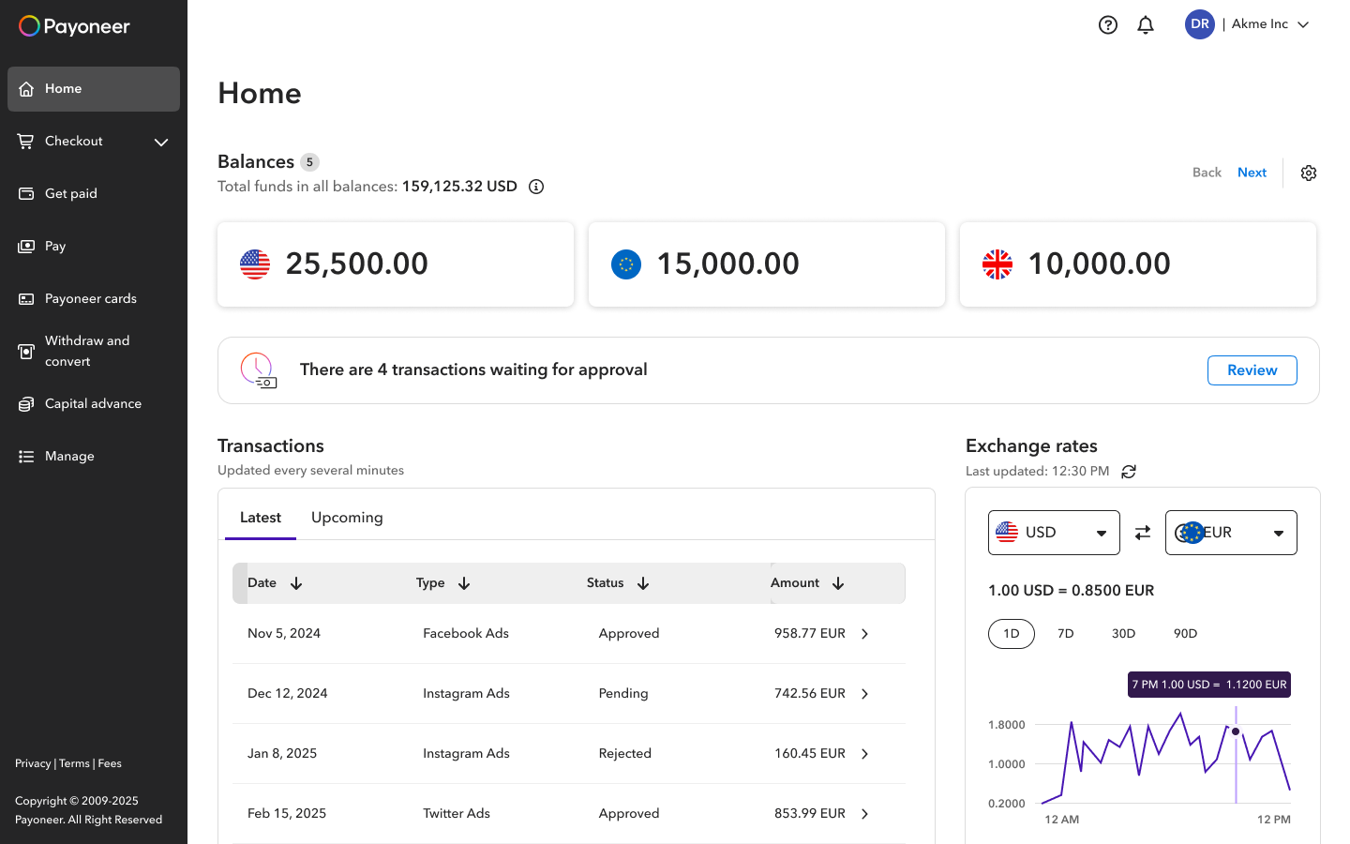Viewport: 1350px width, 844px height.
Task: Open the help question mark icon
Action: pos(1108,25)
